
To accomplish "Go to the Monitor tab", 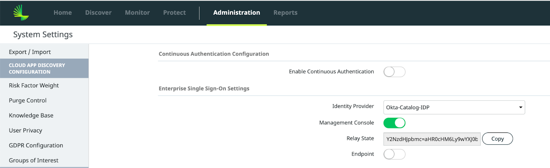I will [137, 13].
